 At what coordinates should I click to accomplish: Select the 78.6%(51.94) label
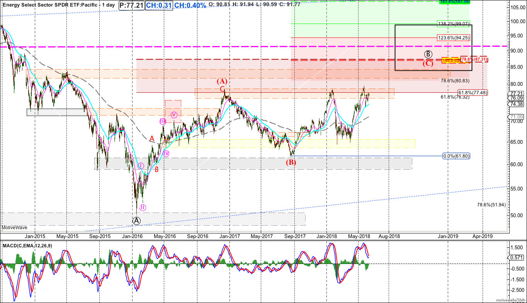491,205
